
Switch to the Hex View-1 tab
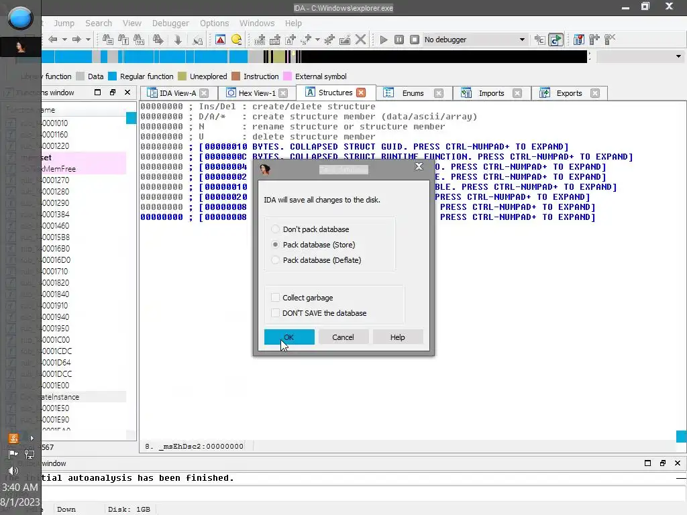coord(257,93)
